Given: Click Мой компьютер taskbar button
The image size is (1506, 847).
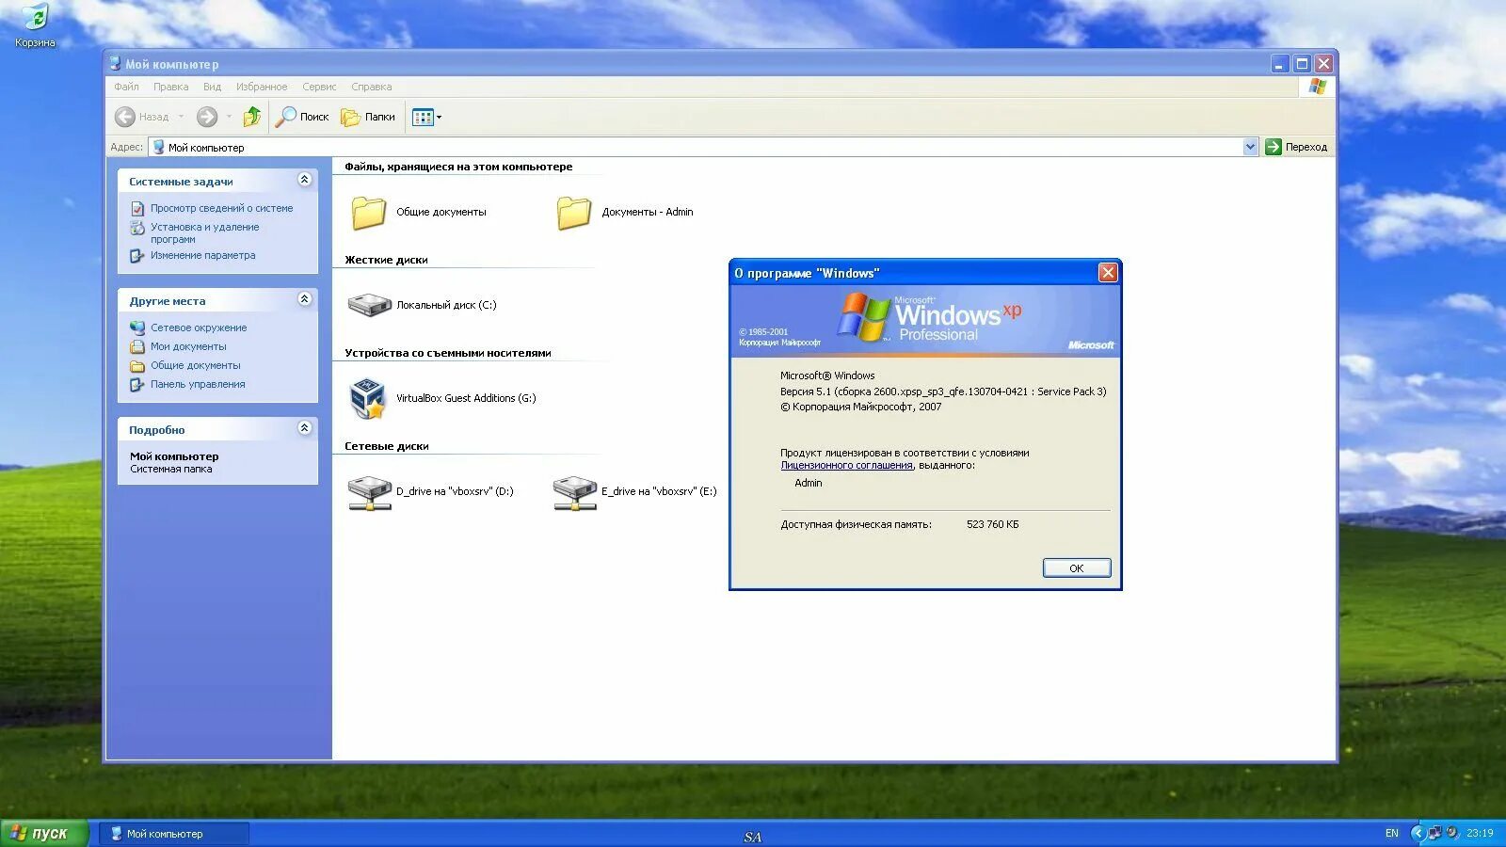Looking at the screenshot, I should (x=174, y=833).
